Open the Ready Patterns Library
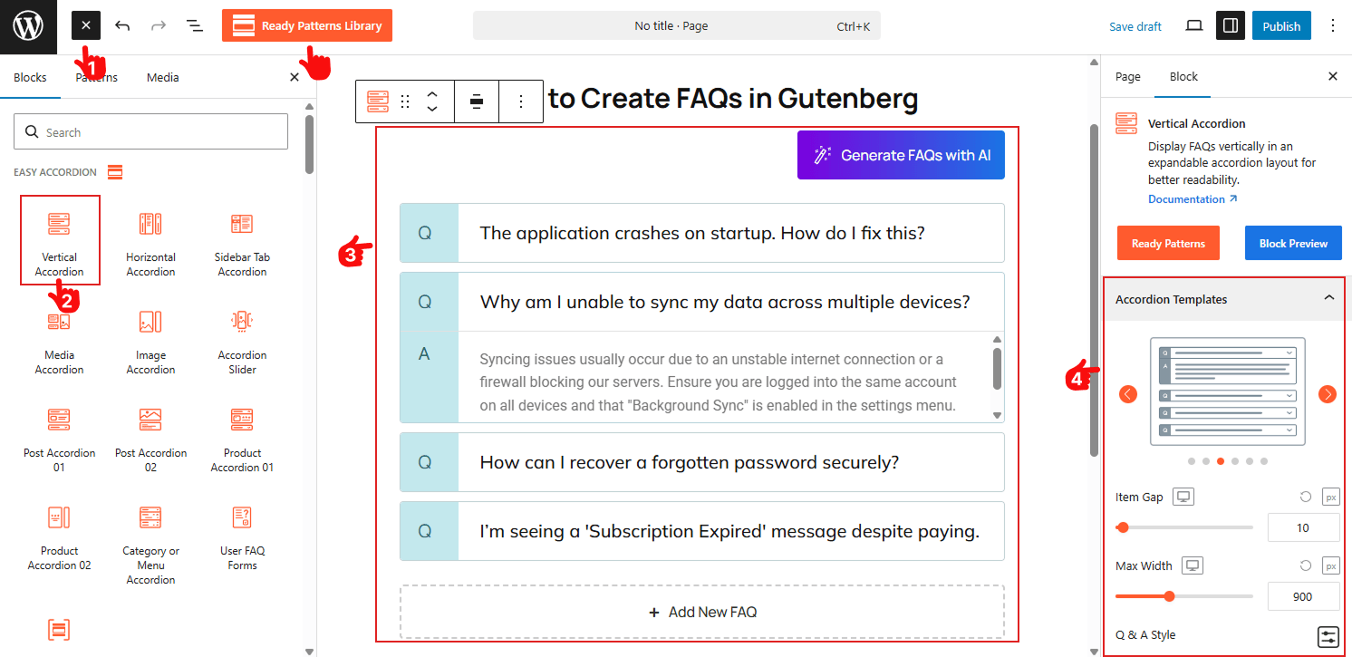This screenshot has height=657, width=1352. coord(307,25)
